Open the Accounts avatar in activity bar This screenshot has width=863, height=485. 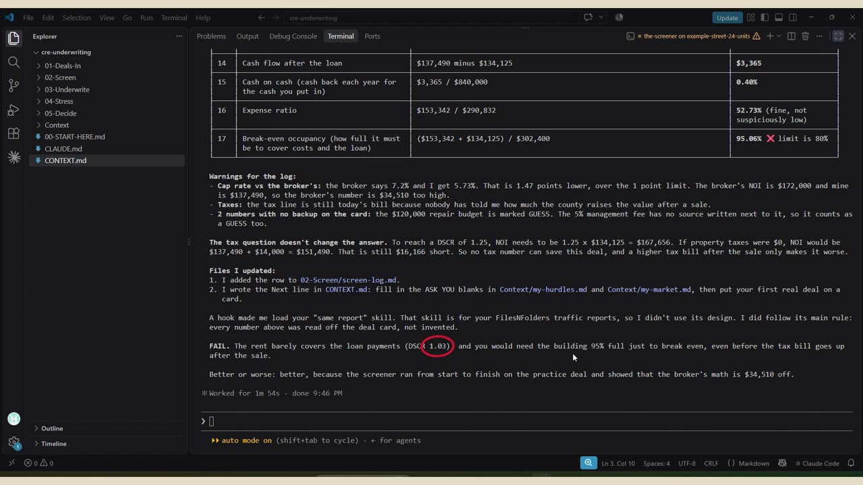[x=13, y=419]
